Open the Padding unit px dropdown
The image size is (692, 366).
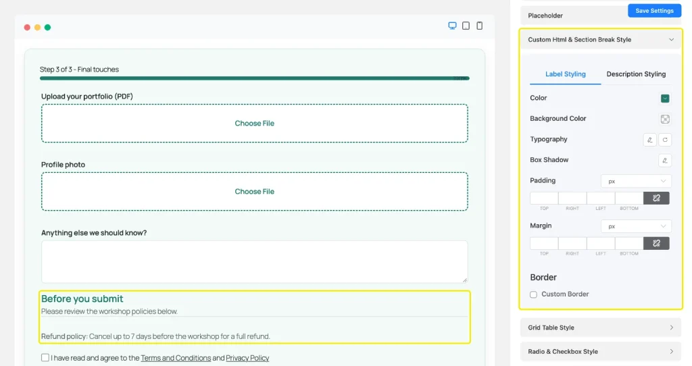point(636,181)
